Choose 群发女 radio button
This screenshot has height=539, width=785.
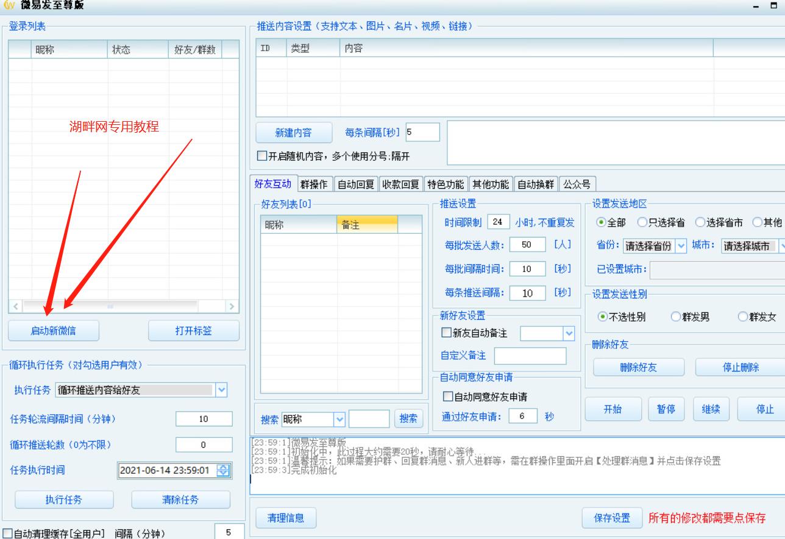point(742,317)
